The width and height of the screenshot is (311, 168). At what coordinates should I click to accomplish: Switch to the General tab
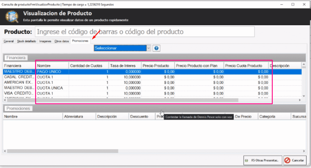[9, 41]
